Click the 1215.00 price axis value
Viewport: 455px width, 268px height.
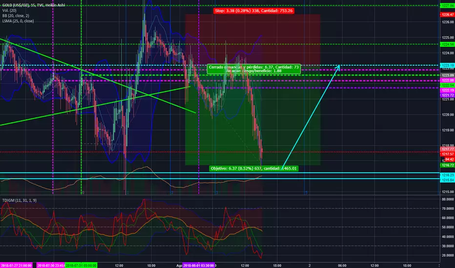(x=448, y=192)
